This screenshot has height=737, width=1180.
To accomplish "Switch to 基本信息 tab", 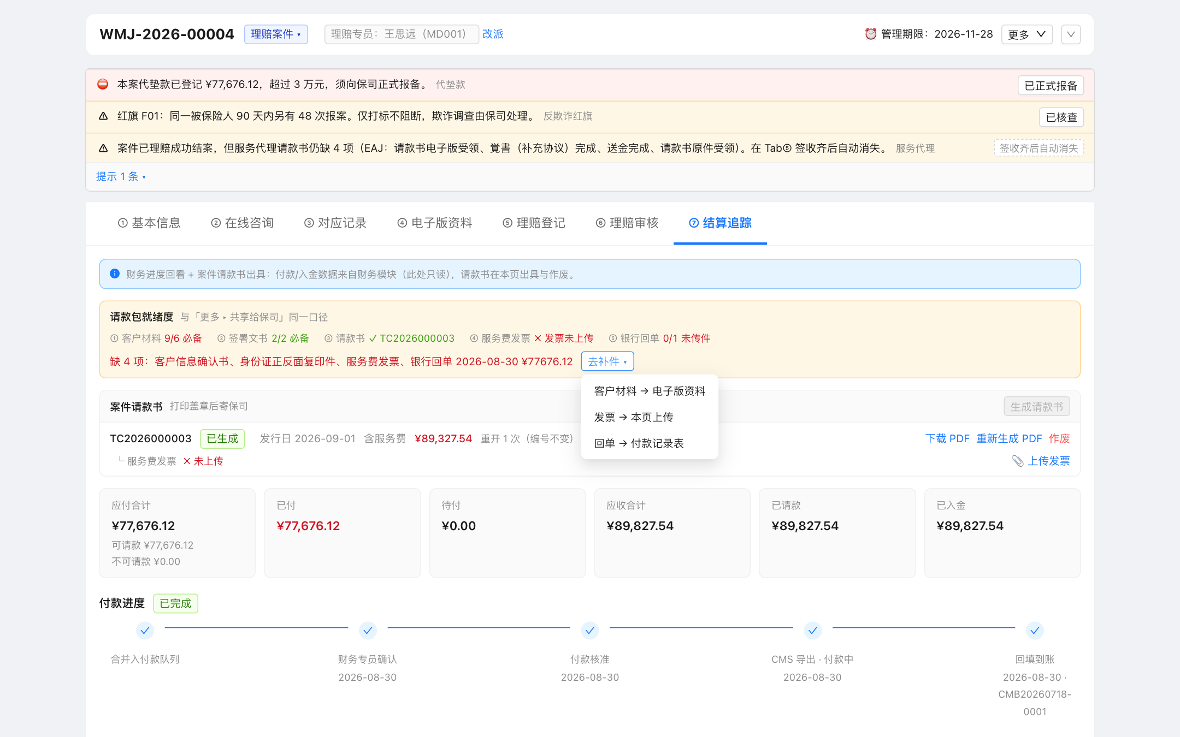I will (149, 223).
